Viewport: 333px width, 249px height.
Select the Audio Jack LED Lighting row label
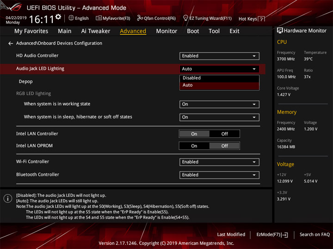(40, 69)
